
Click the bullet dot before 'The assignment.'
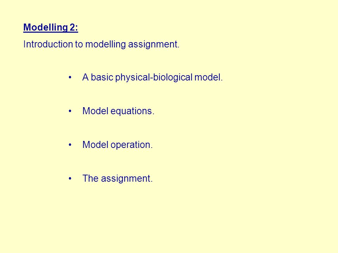click(70, 179)
